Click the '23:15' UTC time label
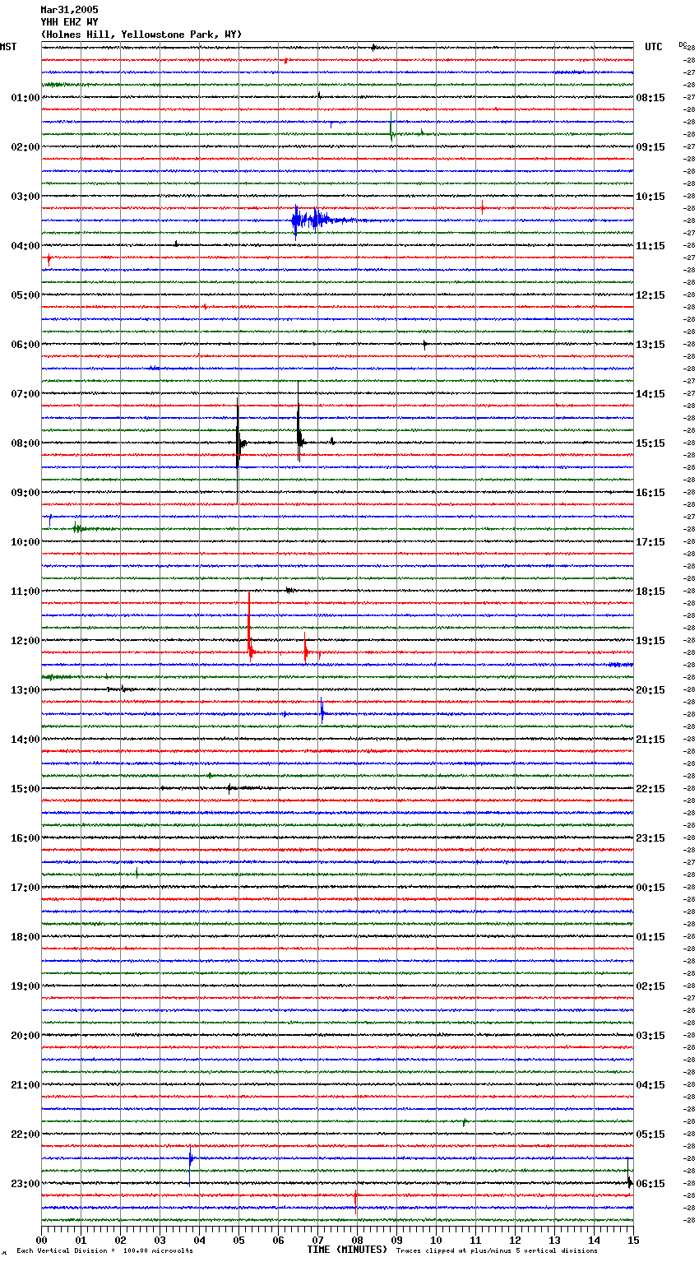 click(x=650, y=838)
